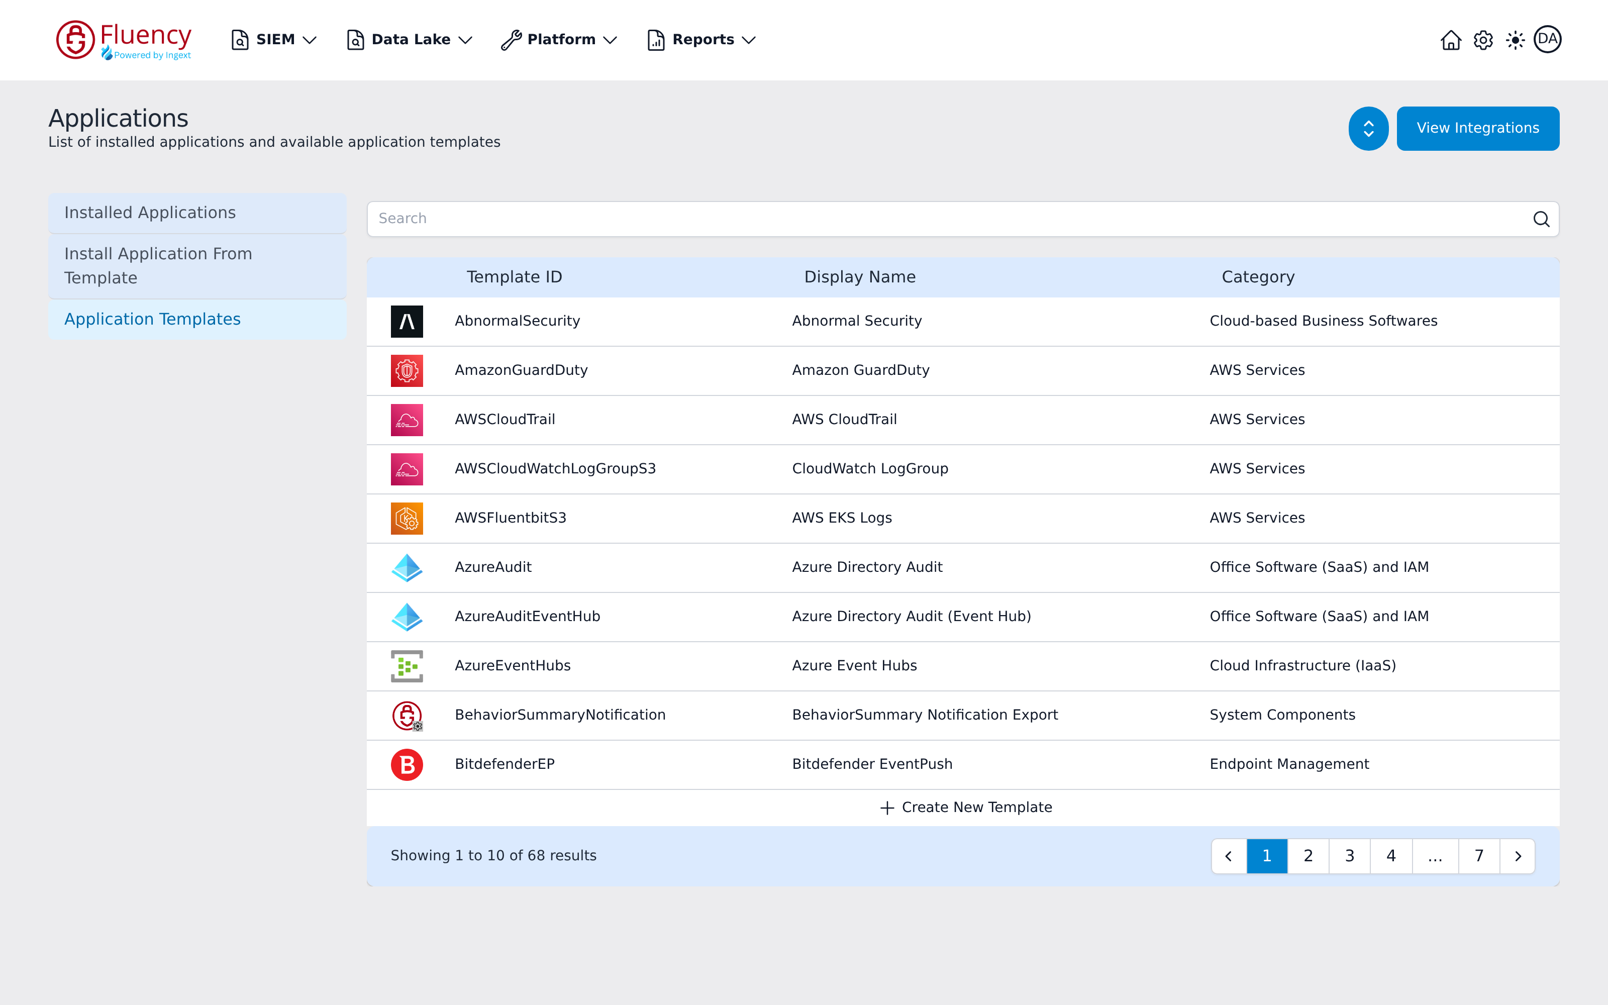Click the AWSCloudWatchLogGroupS3 icon
1608x1005 pixels.
(407, 469)
